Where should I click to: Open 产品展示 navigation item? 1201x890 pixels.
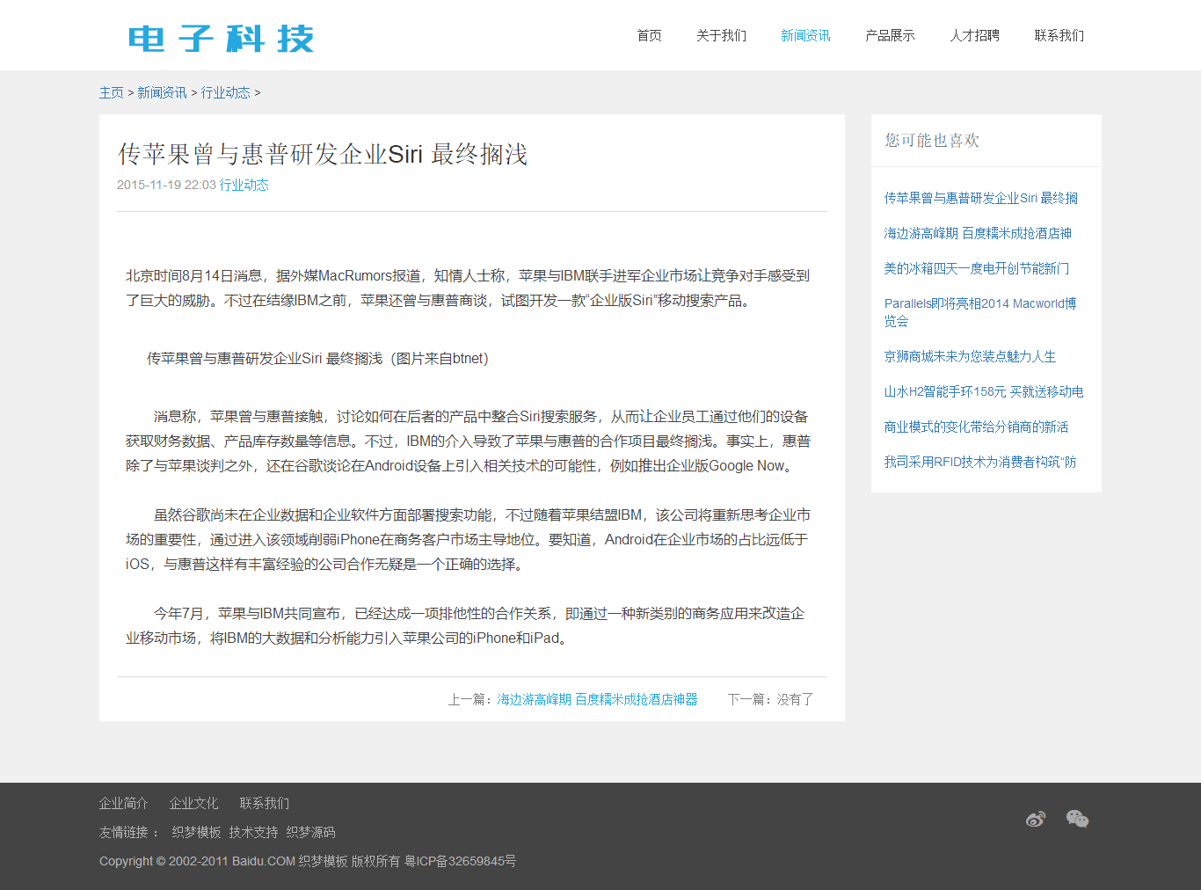[x=891, y=35]
